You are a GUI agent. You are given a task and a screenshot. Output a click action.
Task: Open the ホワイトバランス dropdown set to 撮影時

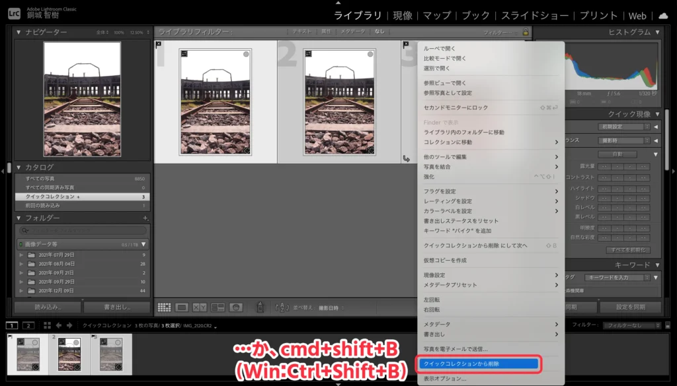pyautogui.click(x=623, y=141)
